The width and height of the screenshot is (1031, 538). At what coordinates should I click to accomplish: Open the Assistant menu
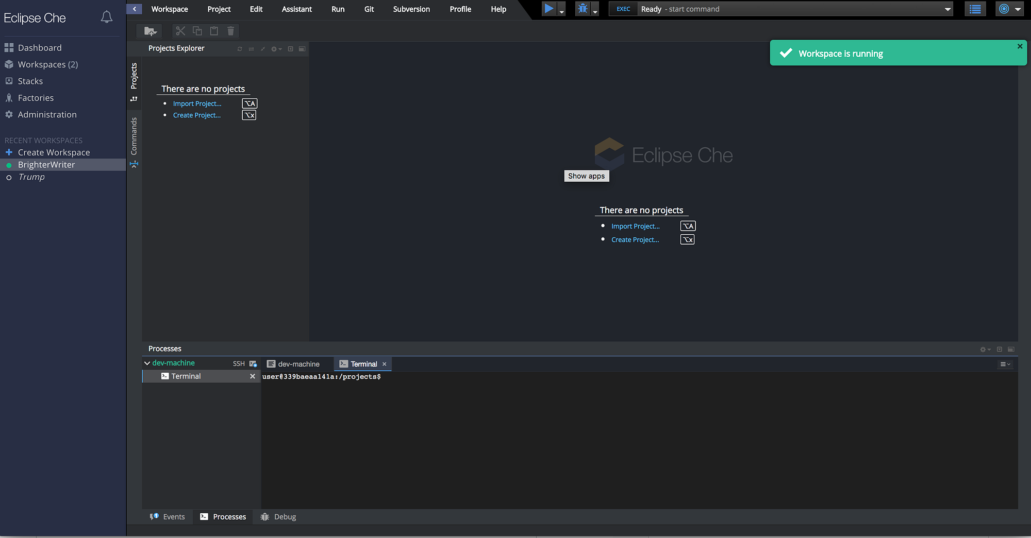(x=297, y=9)
